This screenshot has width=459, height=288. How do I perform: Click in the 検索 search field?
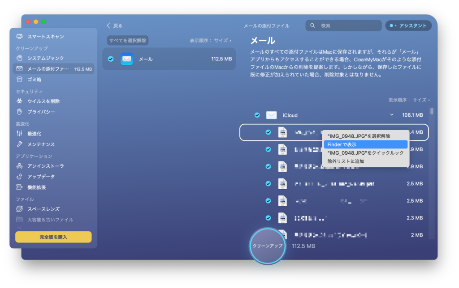coord(343,25)
